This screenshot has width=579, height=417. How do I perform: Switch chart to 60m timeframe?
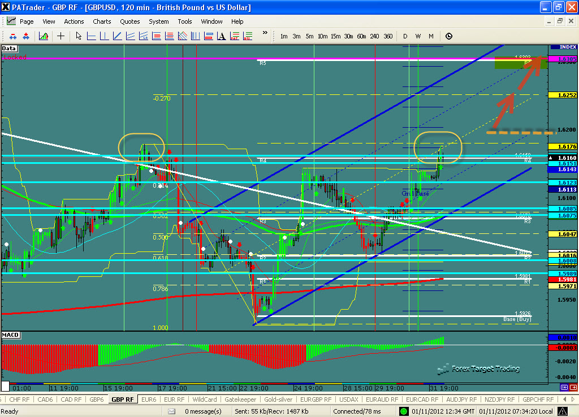tap(361, 36)
